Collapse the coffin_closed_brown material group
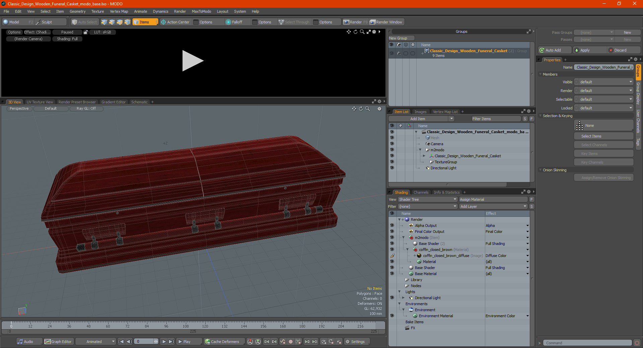 tap(407, 250)
